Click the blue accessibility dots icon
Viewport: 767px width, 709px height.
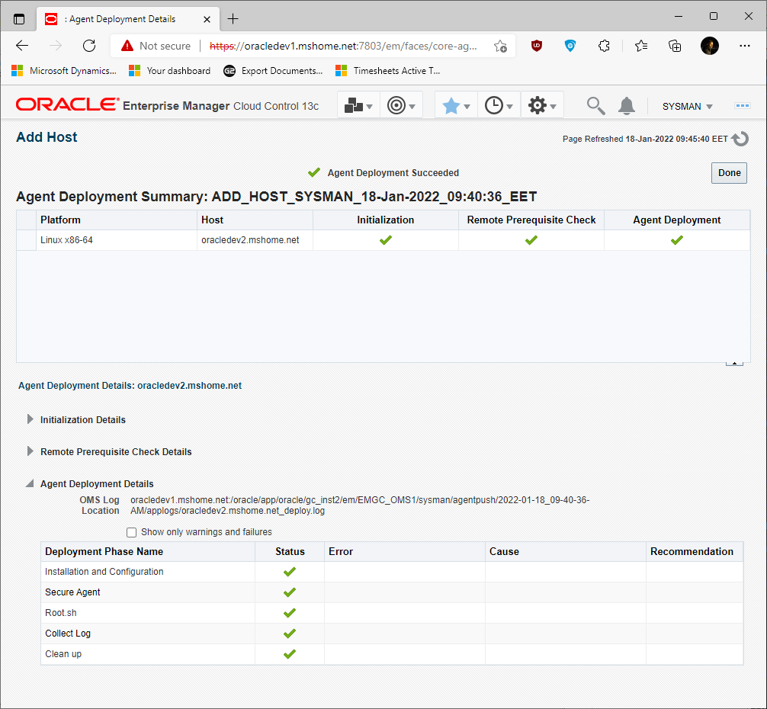click(742, 106)
